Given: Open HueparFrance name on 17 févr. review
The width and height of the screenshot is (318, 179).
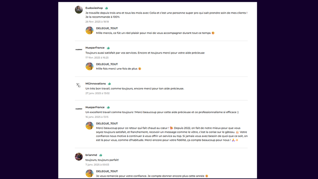Looking at the screenshot, I should (95, 48).
